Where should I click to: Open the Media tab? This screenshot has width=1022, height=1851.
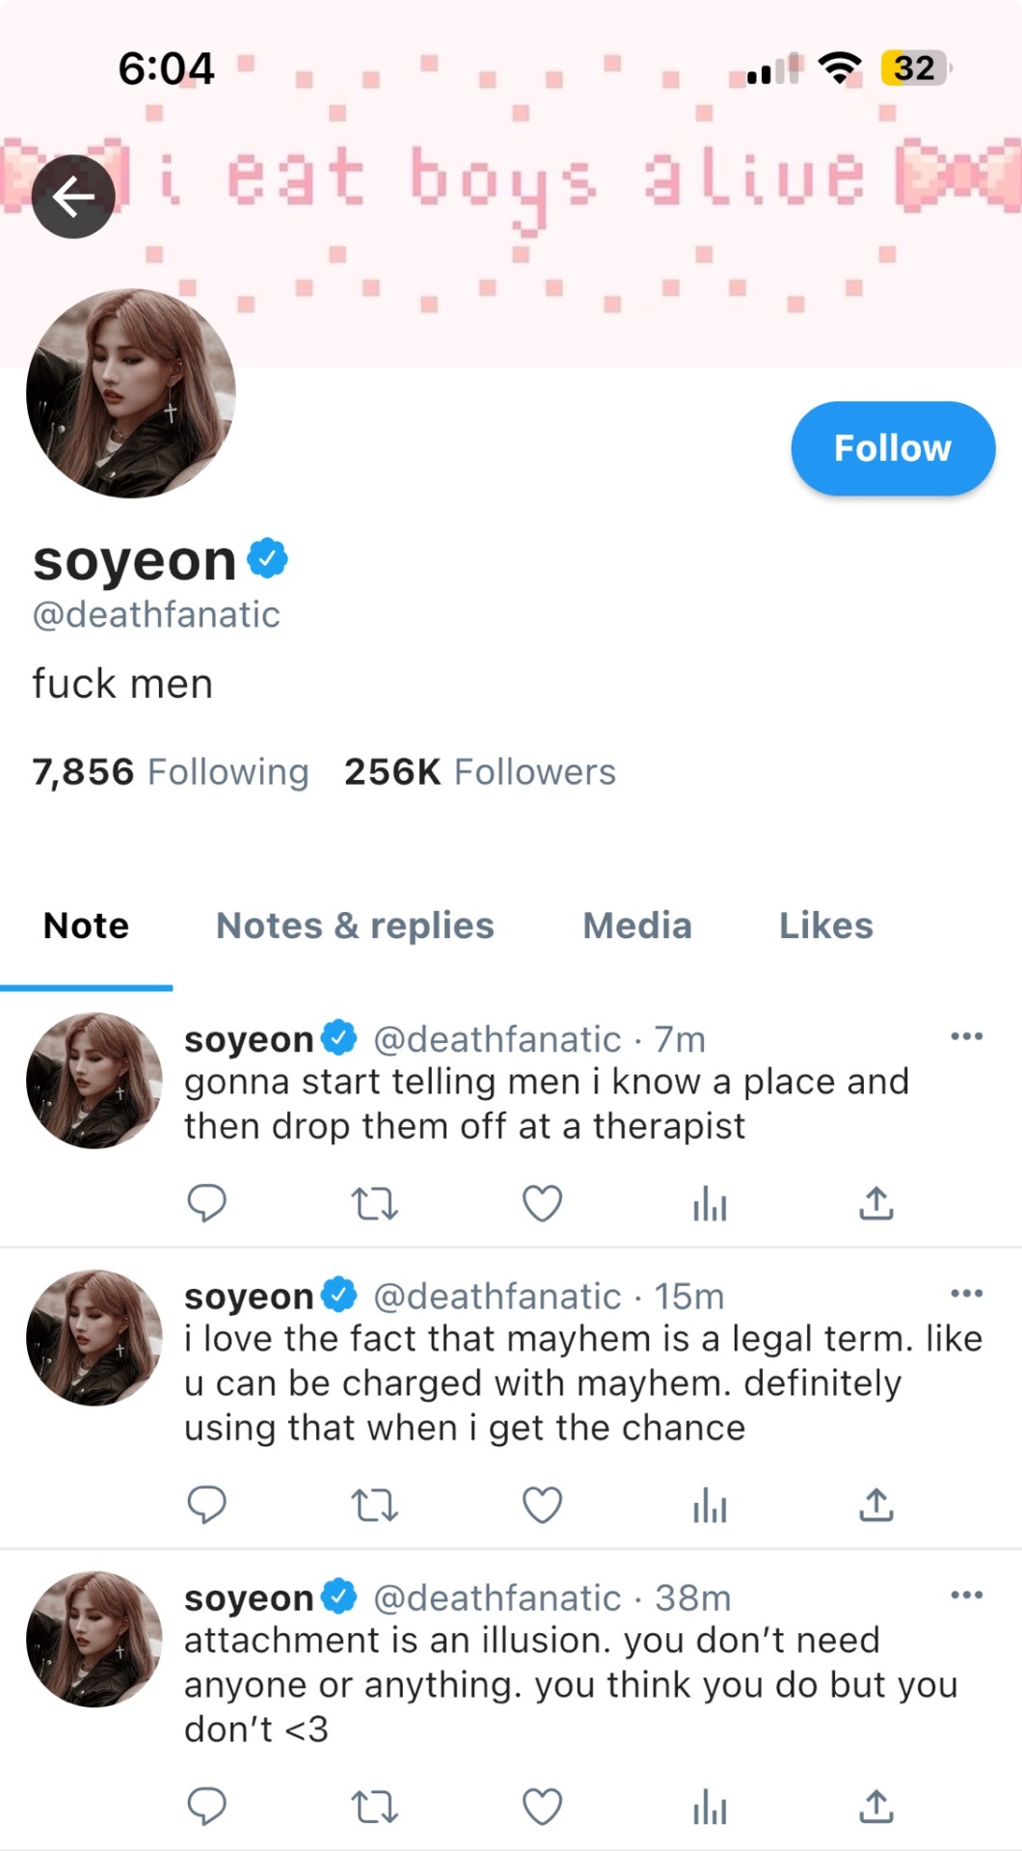coord(637,925)
